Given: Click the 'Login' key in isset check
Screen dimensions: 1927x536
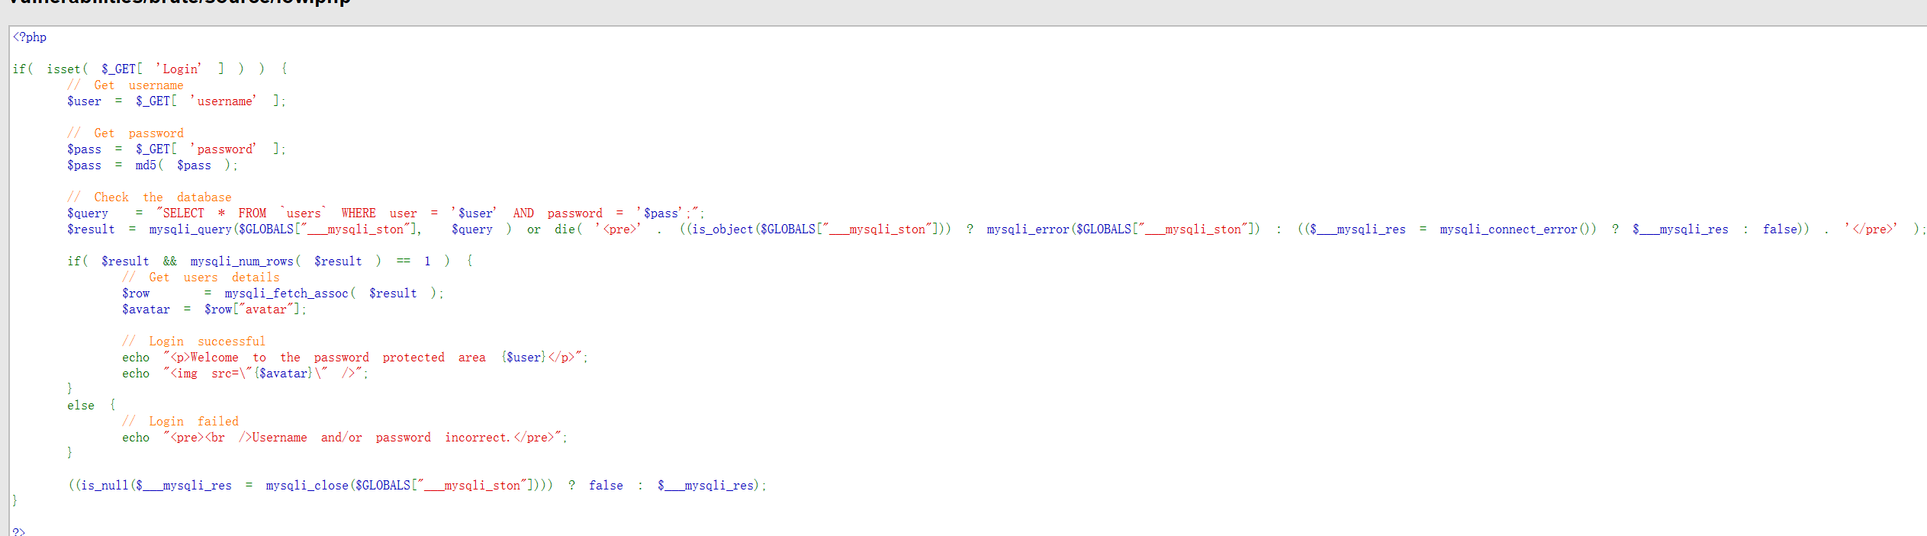Looking at the screenshot, I should [179, 69].
